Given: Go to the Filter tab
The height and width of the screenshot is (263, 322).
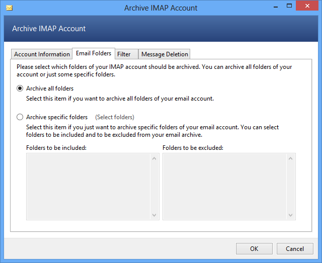Looking at the screenshot, I should coord(124,54).
